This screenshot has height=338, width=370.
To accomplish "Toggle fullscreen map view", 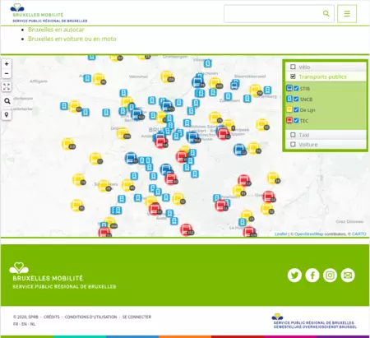I will click(7, 87).
